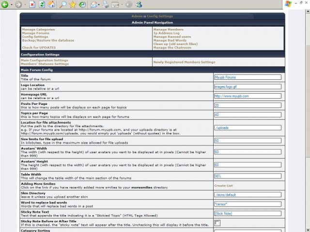Click the browser Back arrow button
Screen dimensions: 310x232
pyautogui.click(x=5, y=4)
